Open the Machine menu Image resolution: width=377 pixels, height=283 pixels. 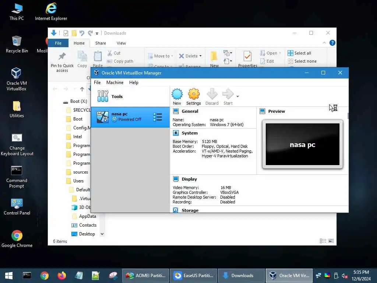pyautogui.click(x=115, y=83)
